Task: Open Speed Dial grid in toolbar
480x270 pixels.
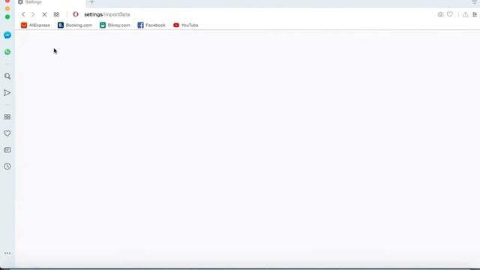Action: click(56, 14)
